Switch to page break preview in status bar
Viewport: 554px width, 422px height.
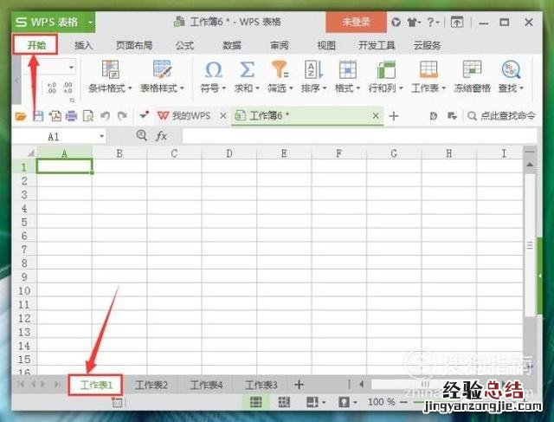coord(284,402)
